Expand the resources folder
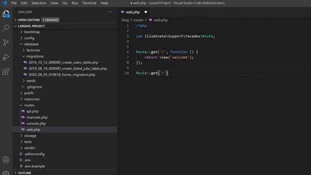This screenshot has height=175, width=311. (21, 99)
